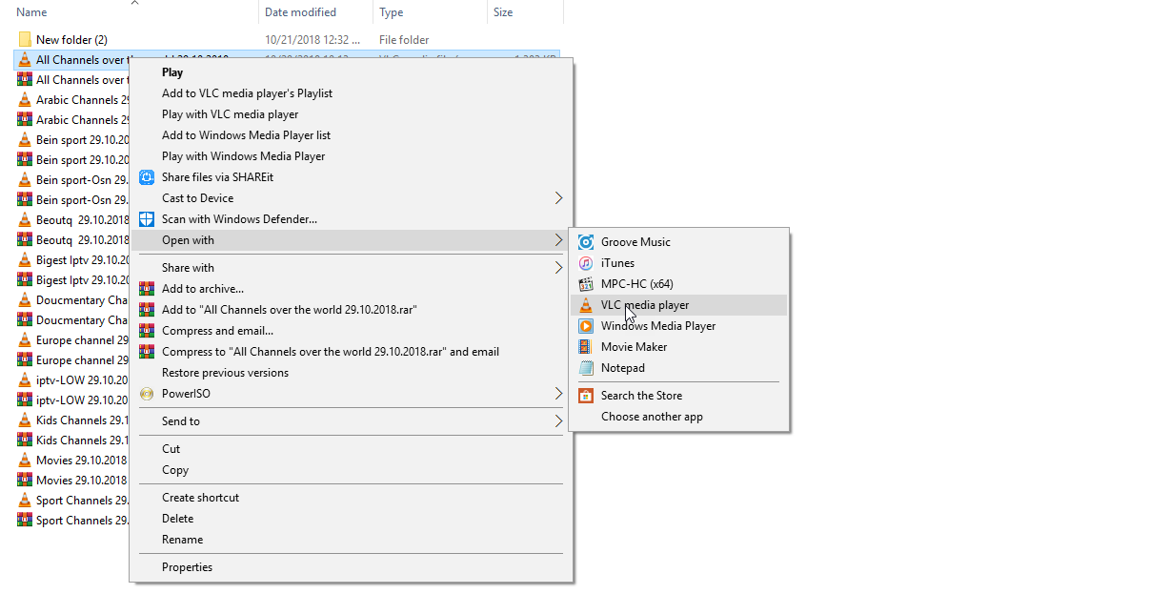Open Properties from the context menu
This screenshot has height=594, width=1149.
pos(187,567)
